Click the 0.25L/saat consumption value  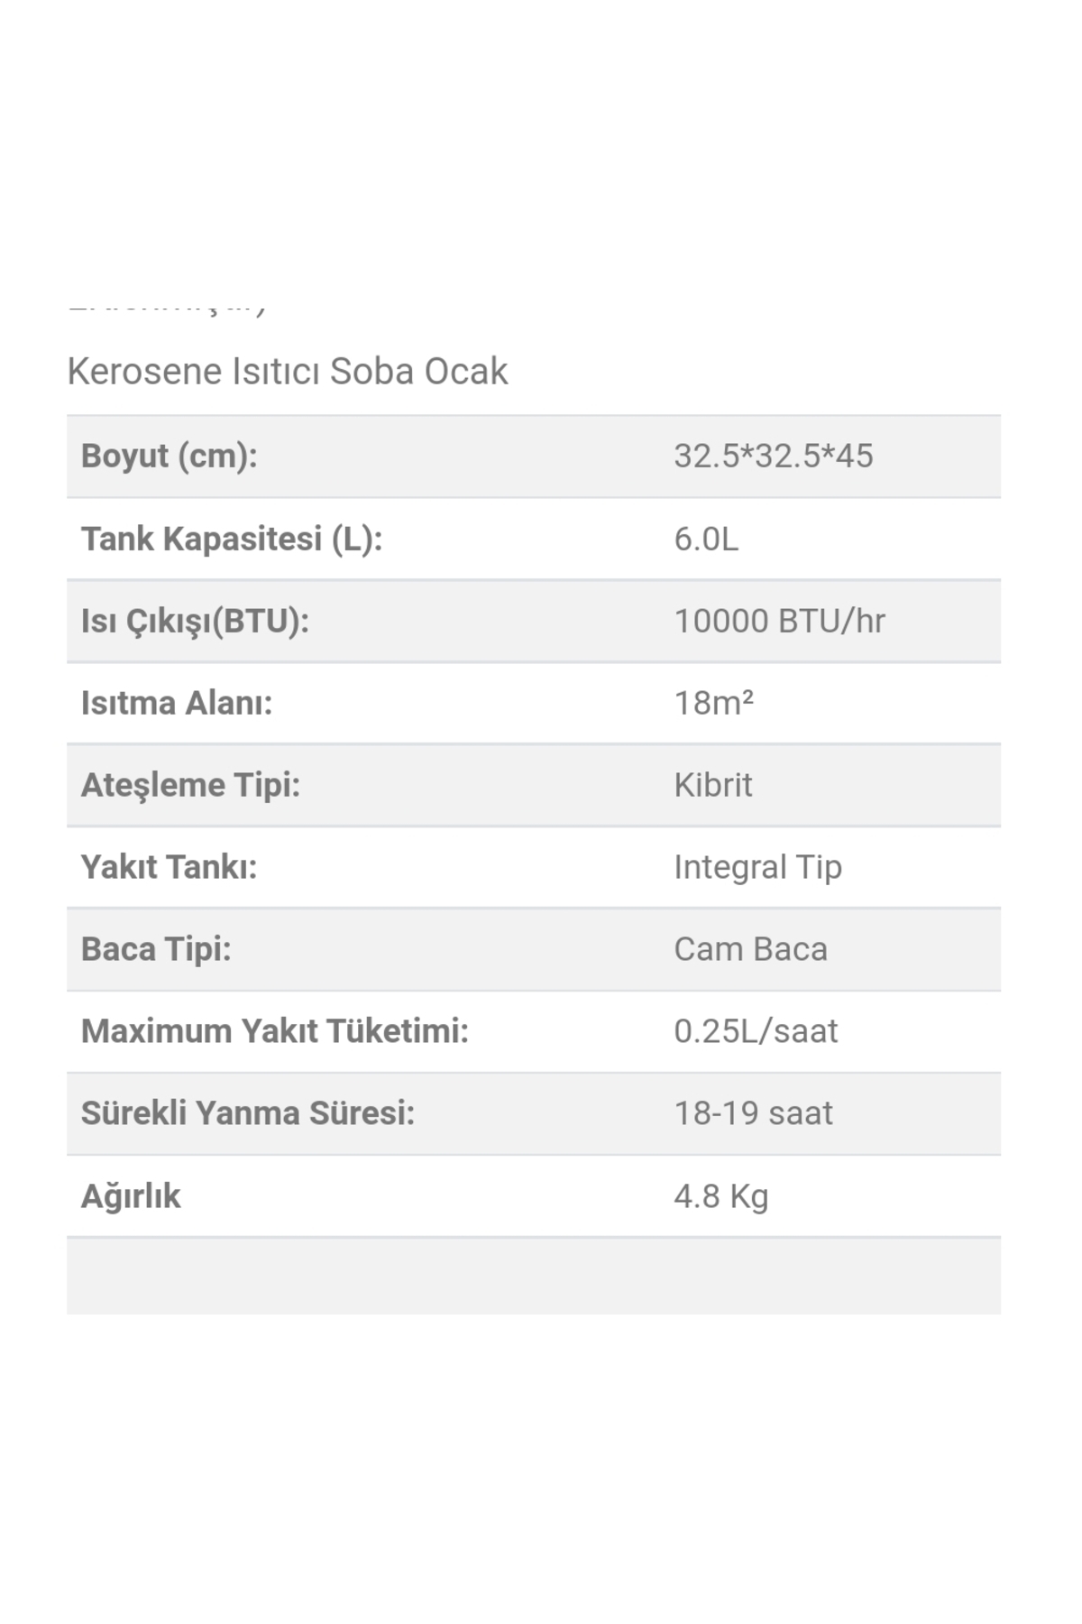[x=756, y=1031]
